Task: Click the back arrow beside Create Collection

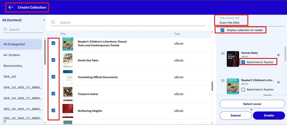Action: click(x=11, y=7)
